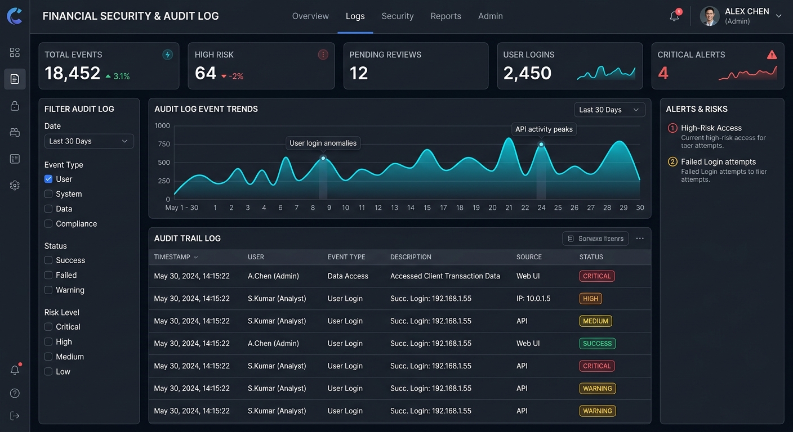Open the ellipsis menu in Audit Trail Log
Screen dimensions: 793x432
pos(640,238)
